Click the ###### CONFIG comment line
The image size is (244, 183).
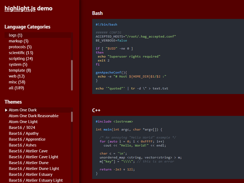tap(109, 32)
